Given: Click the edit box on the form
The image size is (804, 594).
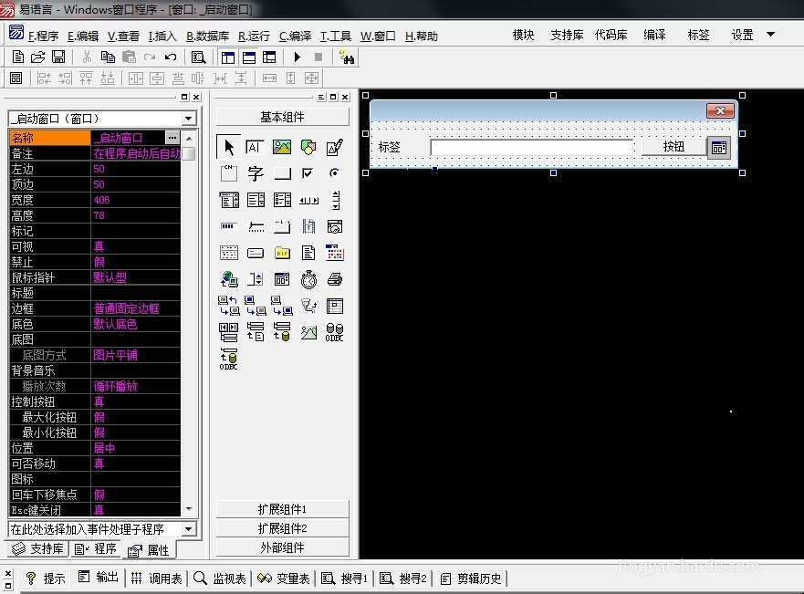Looking at the screenshot, I should 531,147.
